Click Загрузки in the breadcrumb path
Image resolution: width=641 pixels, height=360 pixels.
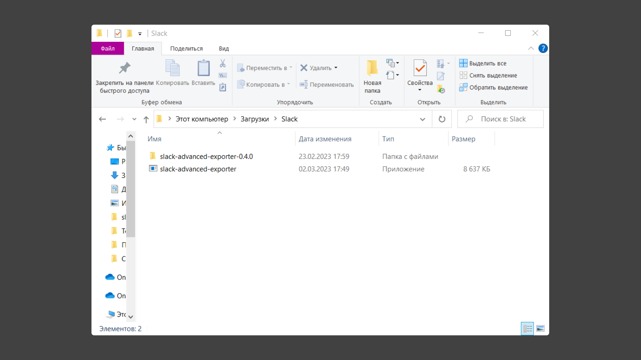coord(254,119)
